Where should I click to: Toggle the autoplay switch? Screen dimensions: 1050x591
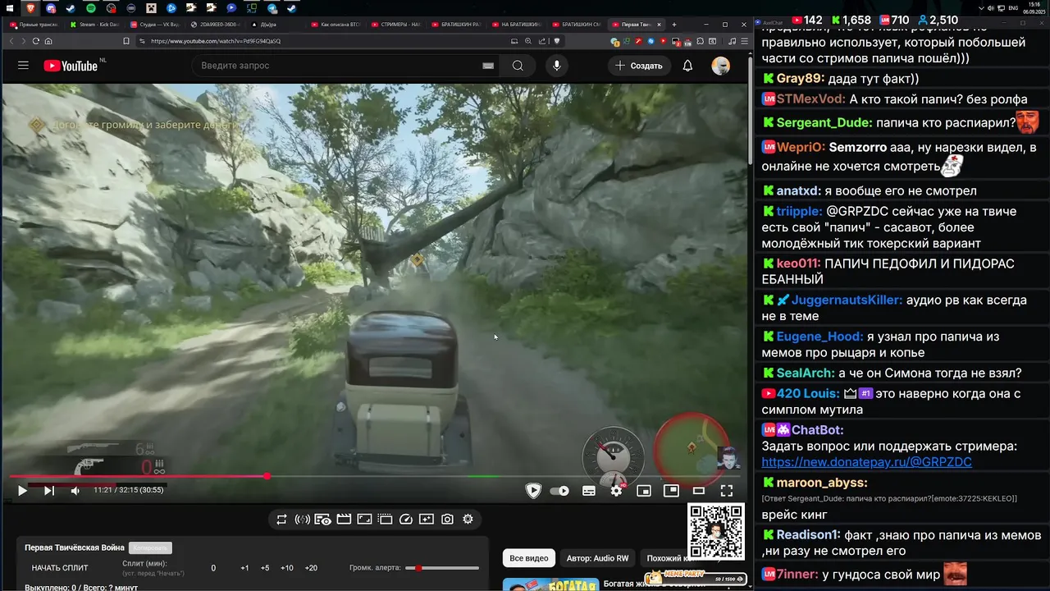coord(559,491)
